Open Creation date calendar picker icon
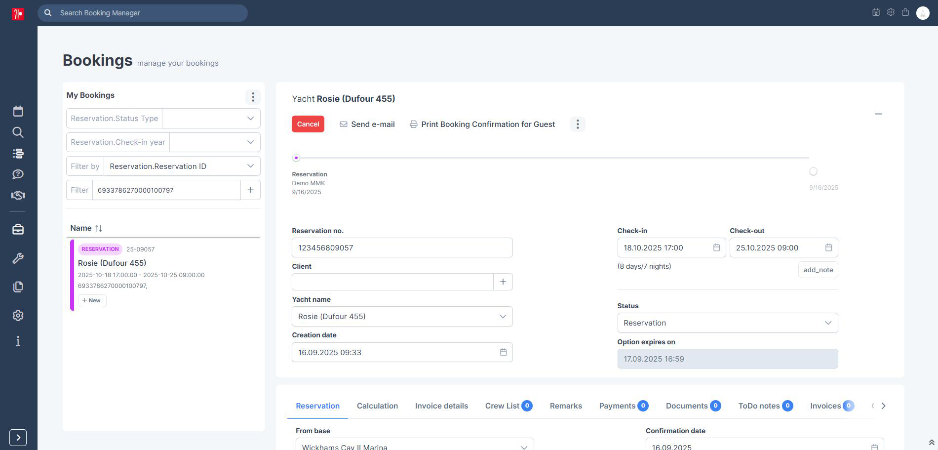 coord(503,352)
